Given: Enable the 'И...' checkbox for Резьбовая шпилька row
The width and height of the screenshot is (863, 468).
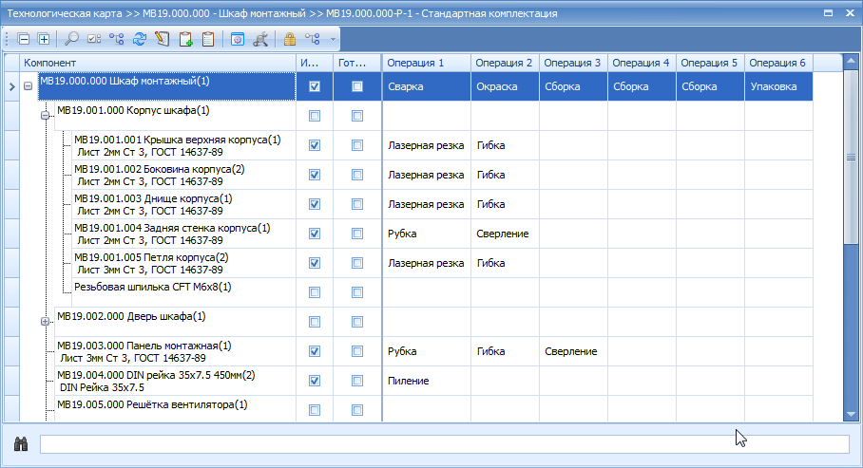Looking at the screenshot, I should pyautogui.click(x=315, y=292).
